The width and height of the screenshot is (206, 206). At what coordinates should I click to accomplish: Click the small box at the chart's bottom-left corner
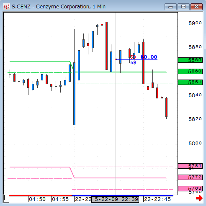pyautogui.click(x=6, y=198)
